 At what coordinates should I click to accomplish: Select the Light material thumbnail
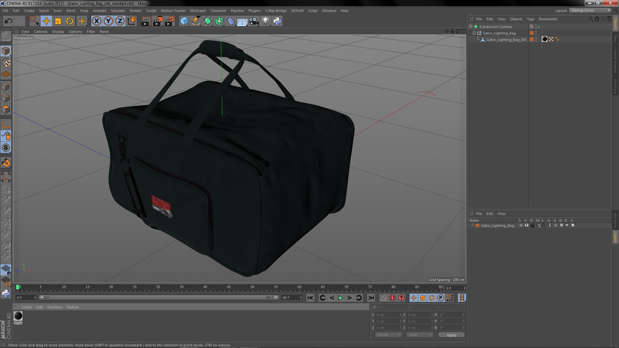tap(18, 316)
